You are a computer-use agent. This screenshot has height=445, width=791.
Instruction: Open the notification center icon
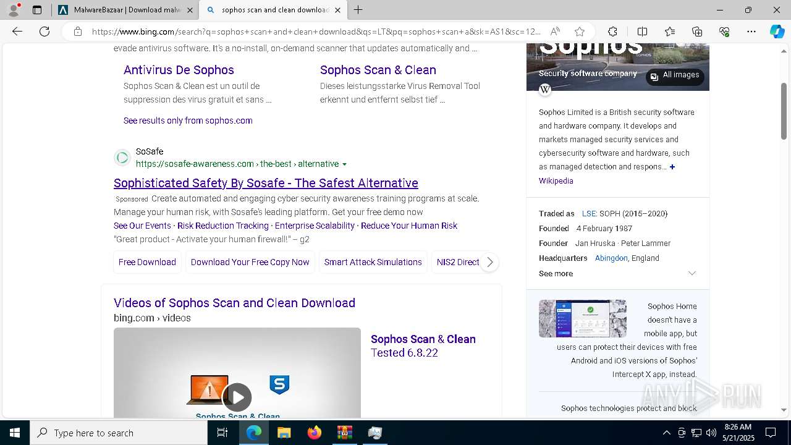coord(771,433)
